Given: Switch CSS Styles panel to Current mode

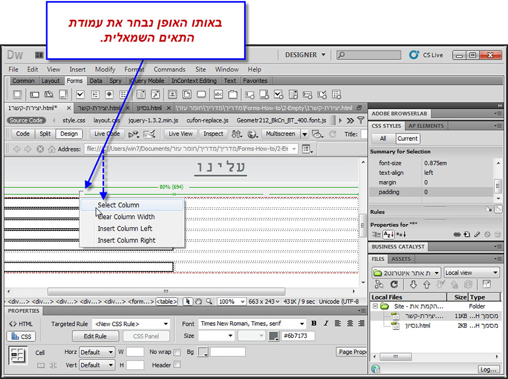Looking at the screenshot, I should [x=408, y=139].
